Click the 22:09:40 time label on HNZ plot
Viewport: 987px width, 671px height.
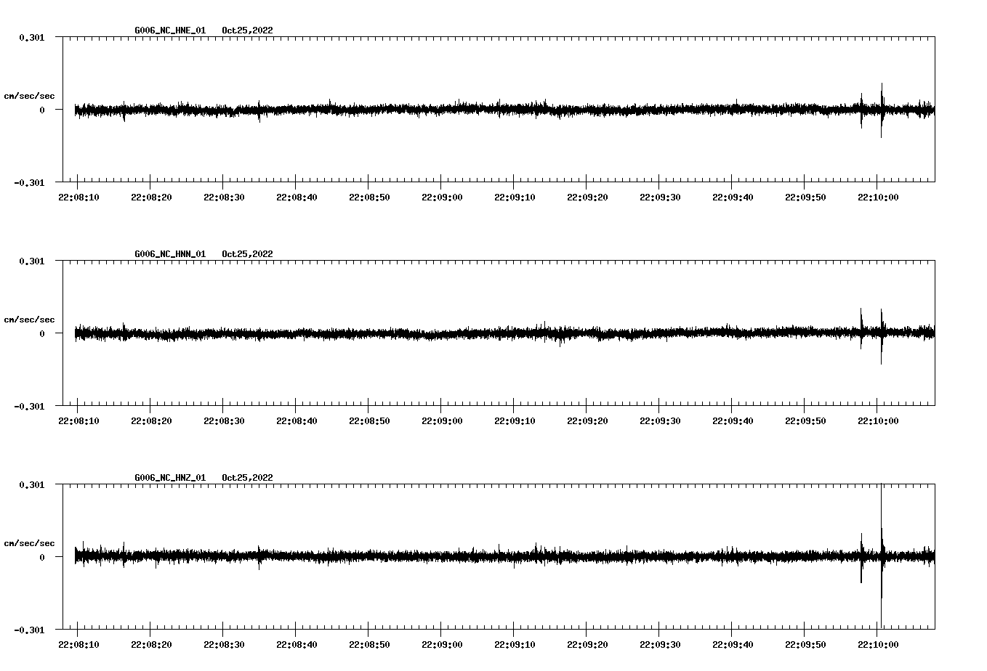coord(733,645)
